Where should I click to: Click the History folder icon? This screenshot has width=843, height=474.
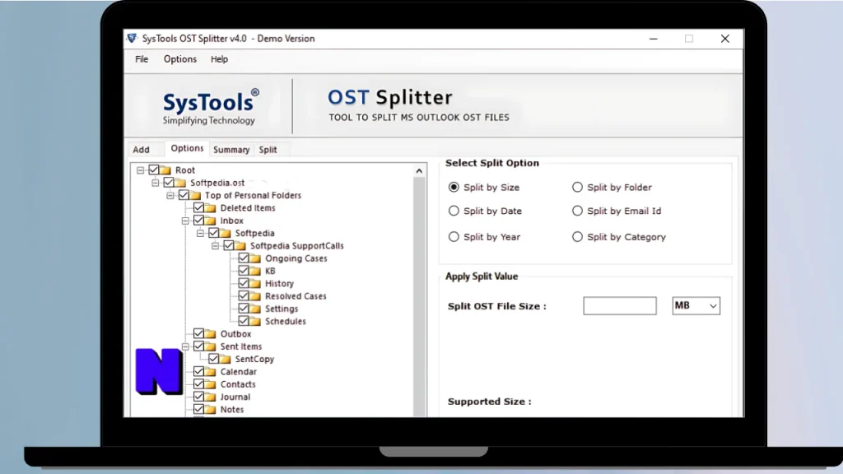coord(255,283)
